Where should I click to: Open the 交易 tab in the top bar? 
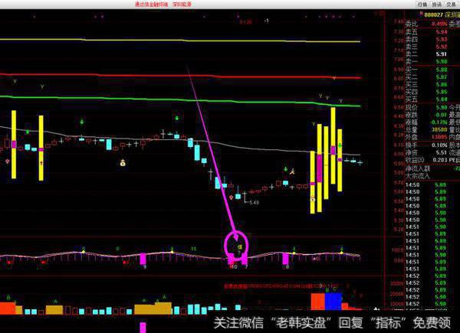coord(452,5)
